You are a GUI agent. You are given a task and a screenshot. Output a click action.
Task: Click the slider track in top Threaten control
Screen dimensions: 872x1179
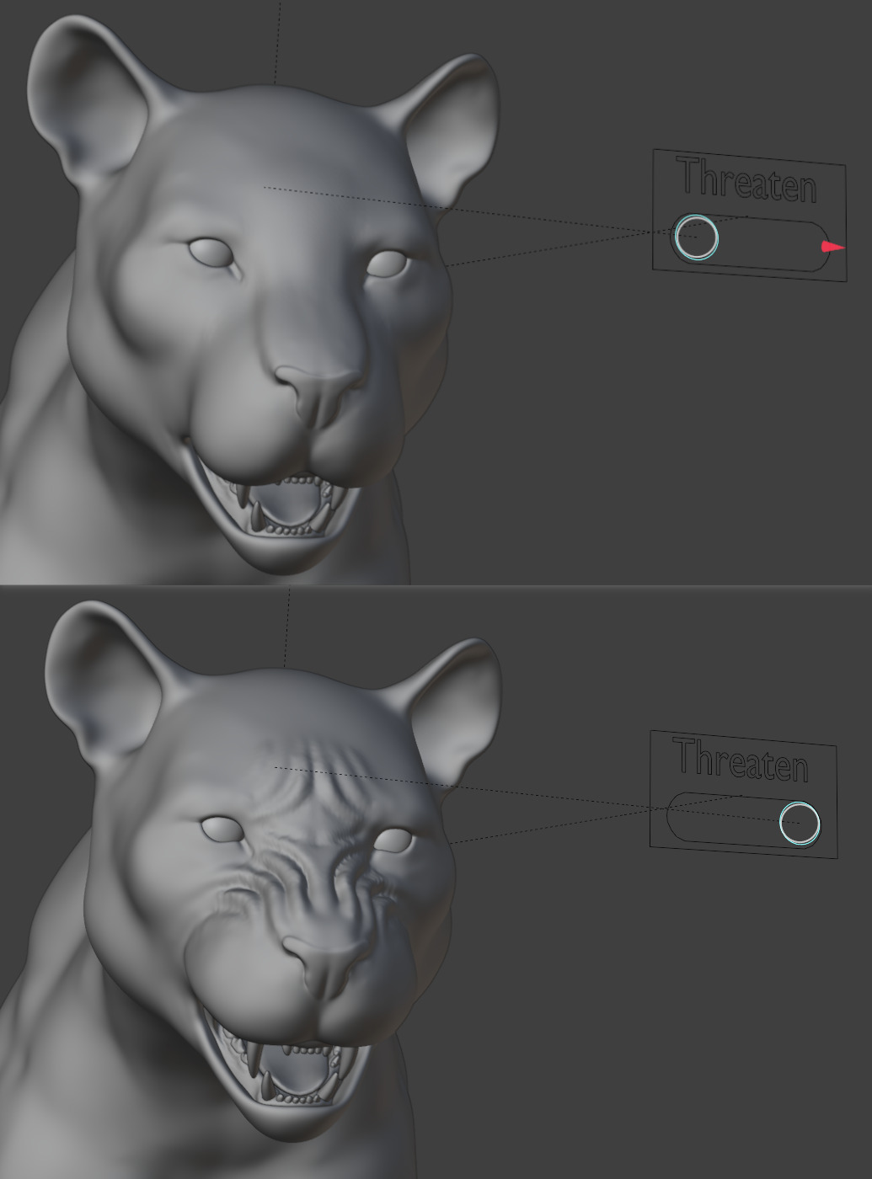point(750,242)
